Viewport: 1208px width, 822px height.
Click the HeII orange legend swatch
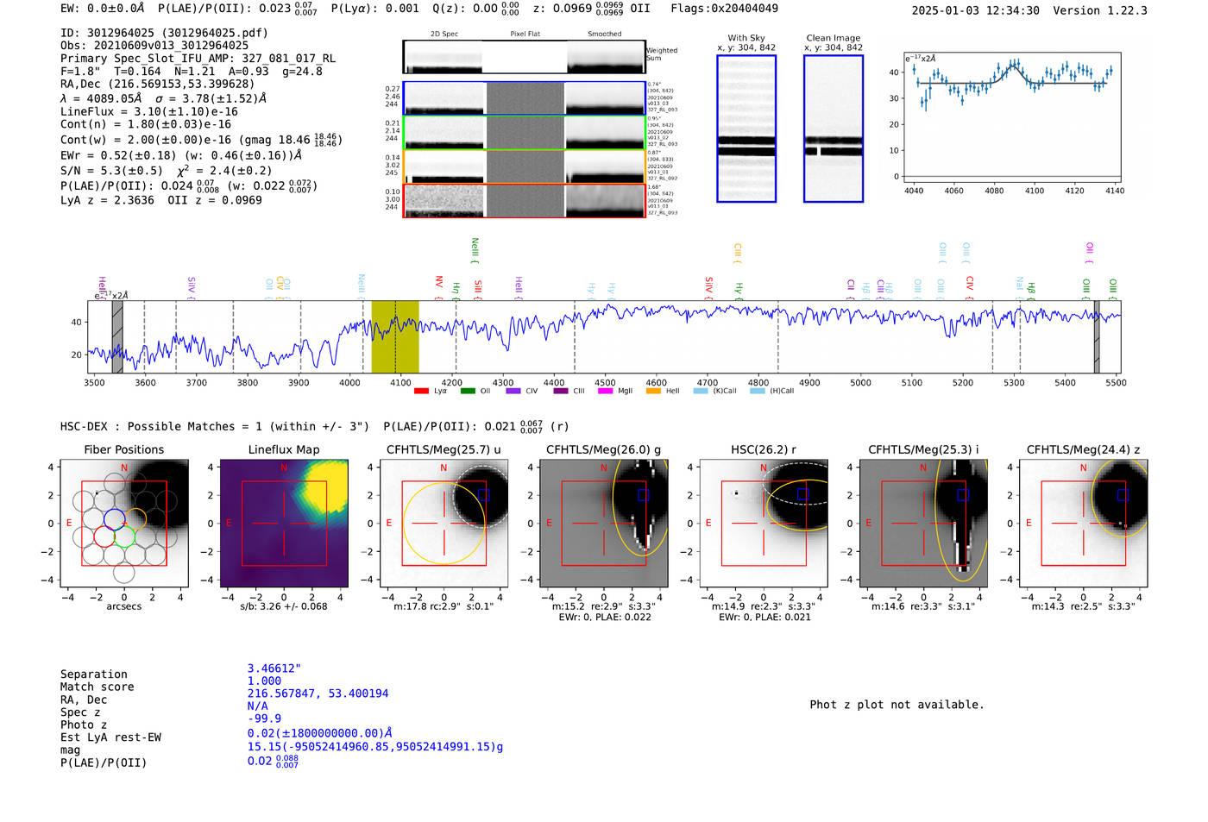click(x=653, y=391)
